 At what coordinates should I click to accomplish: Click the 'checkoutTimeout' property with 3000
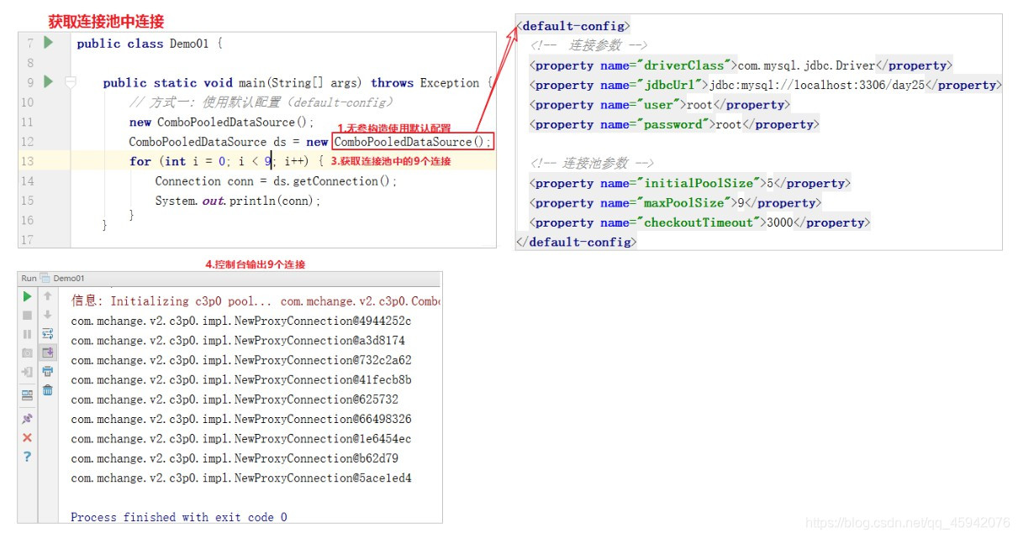(699, 222)
